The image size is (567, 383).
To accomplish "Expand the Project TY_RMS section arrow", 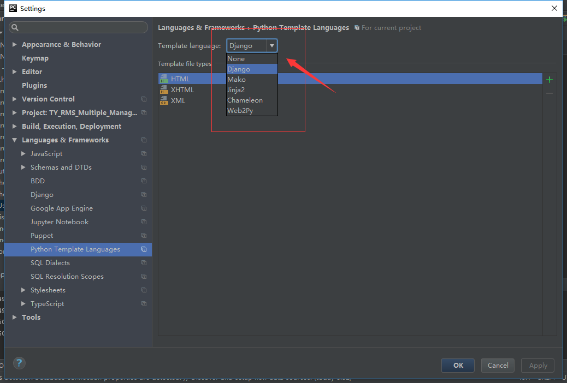I will (x=14, y=113).
